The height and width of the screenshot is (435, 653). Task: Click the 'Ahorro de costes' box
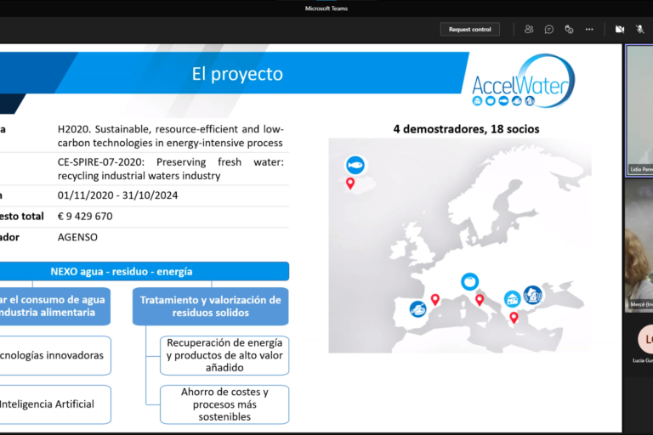tap(224, 404)
